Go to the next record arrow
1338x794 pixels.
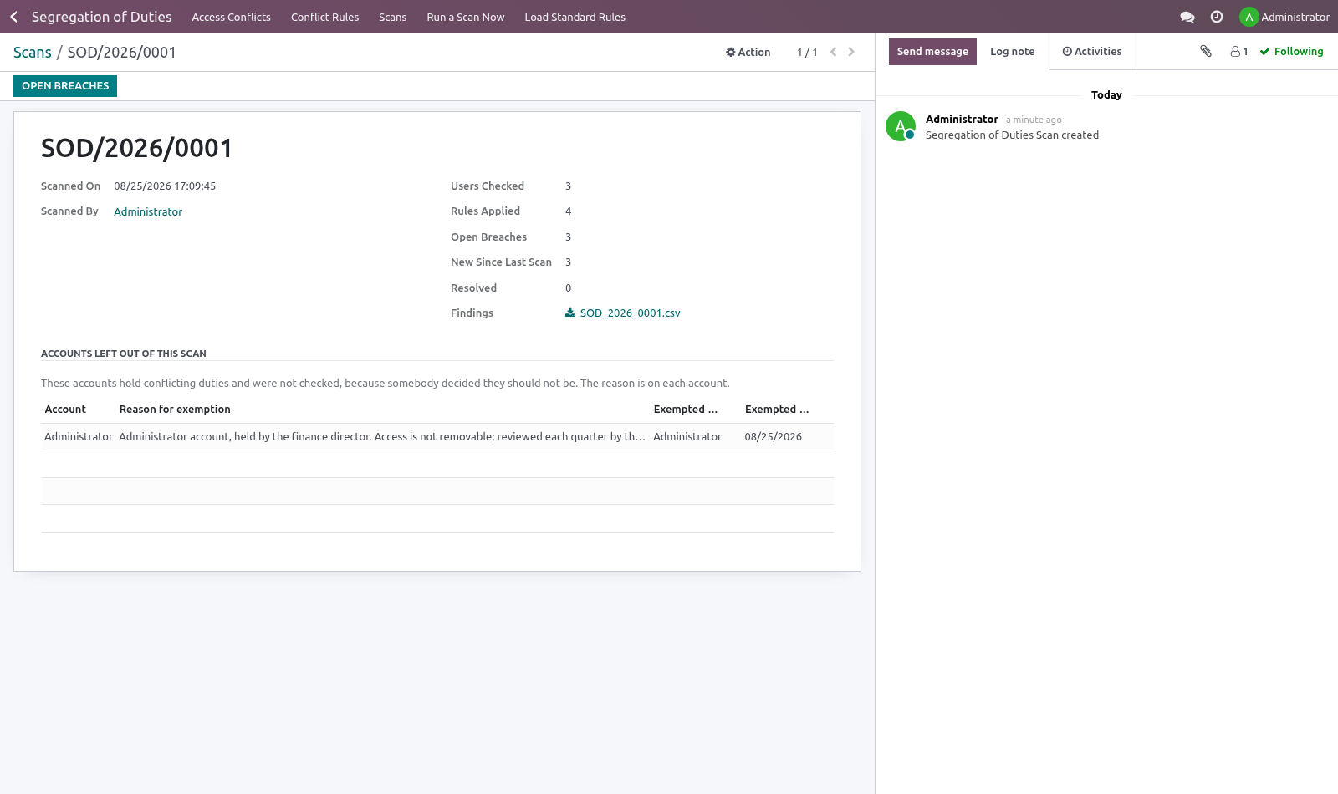[851, 52]
